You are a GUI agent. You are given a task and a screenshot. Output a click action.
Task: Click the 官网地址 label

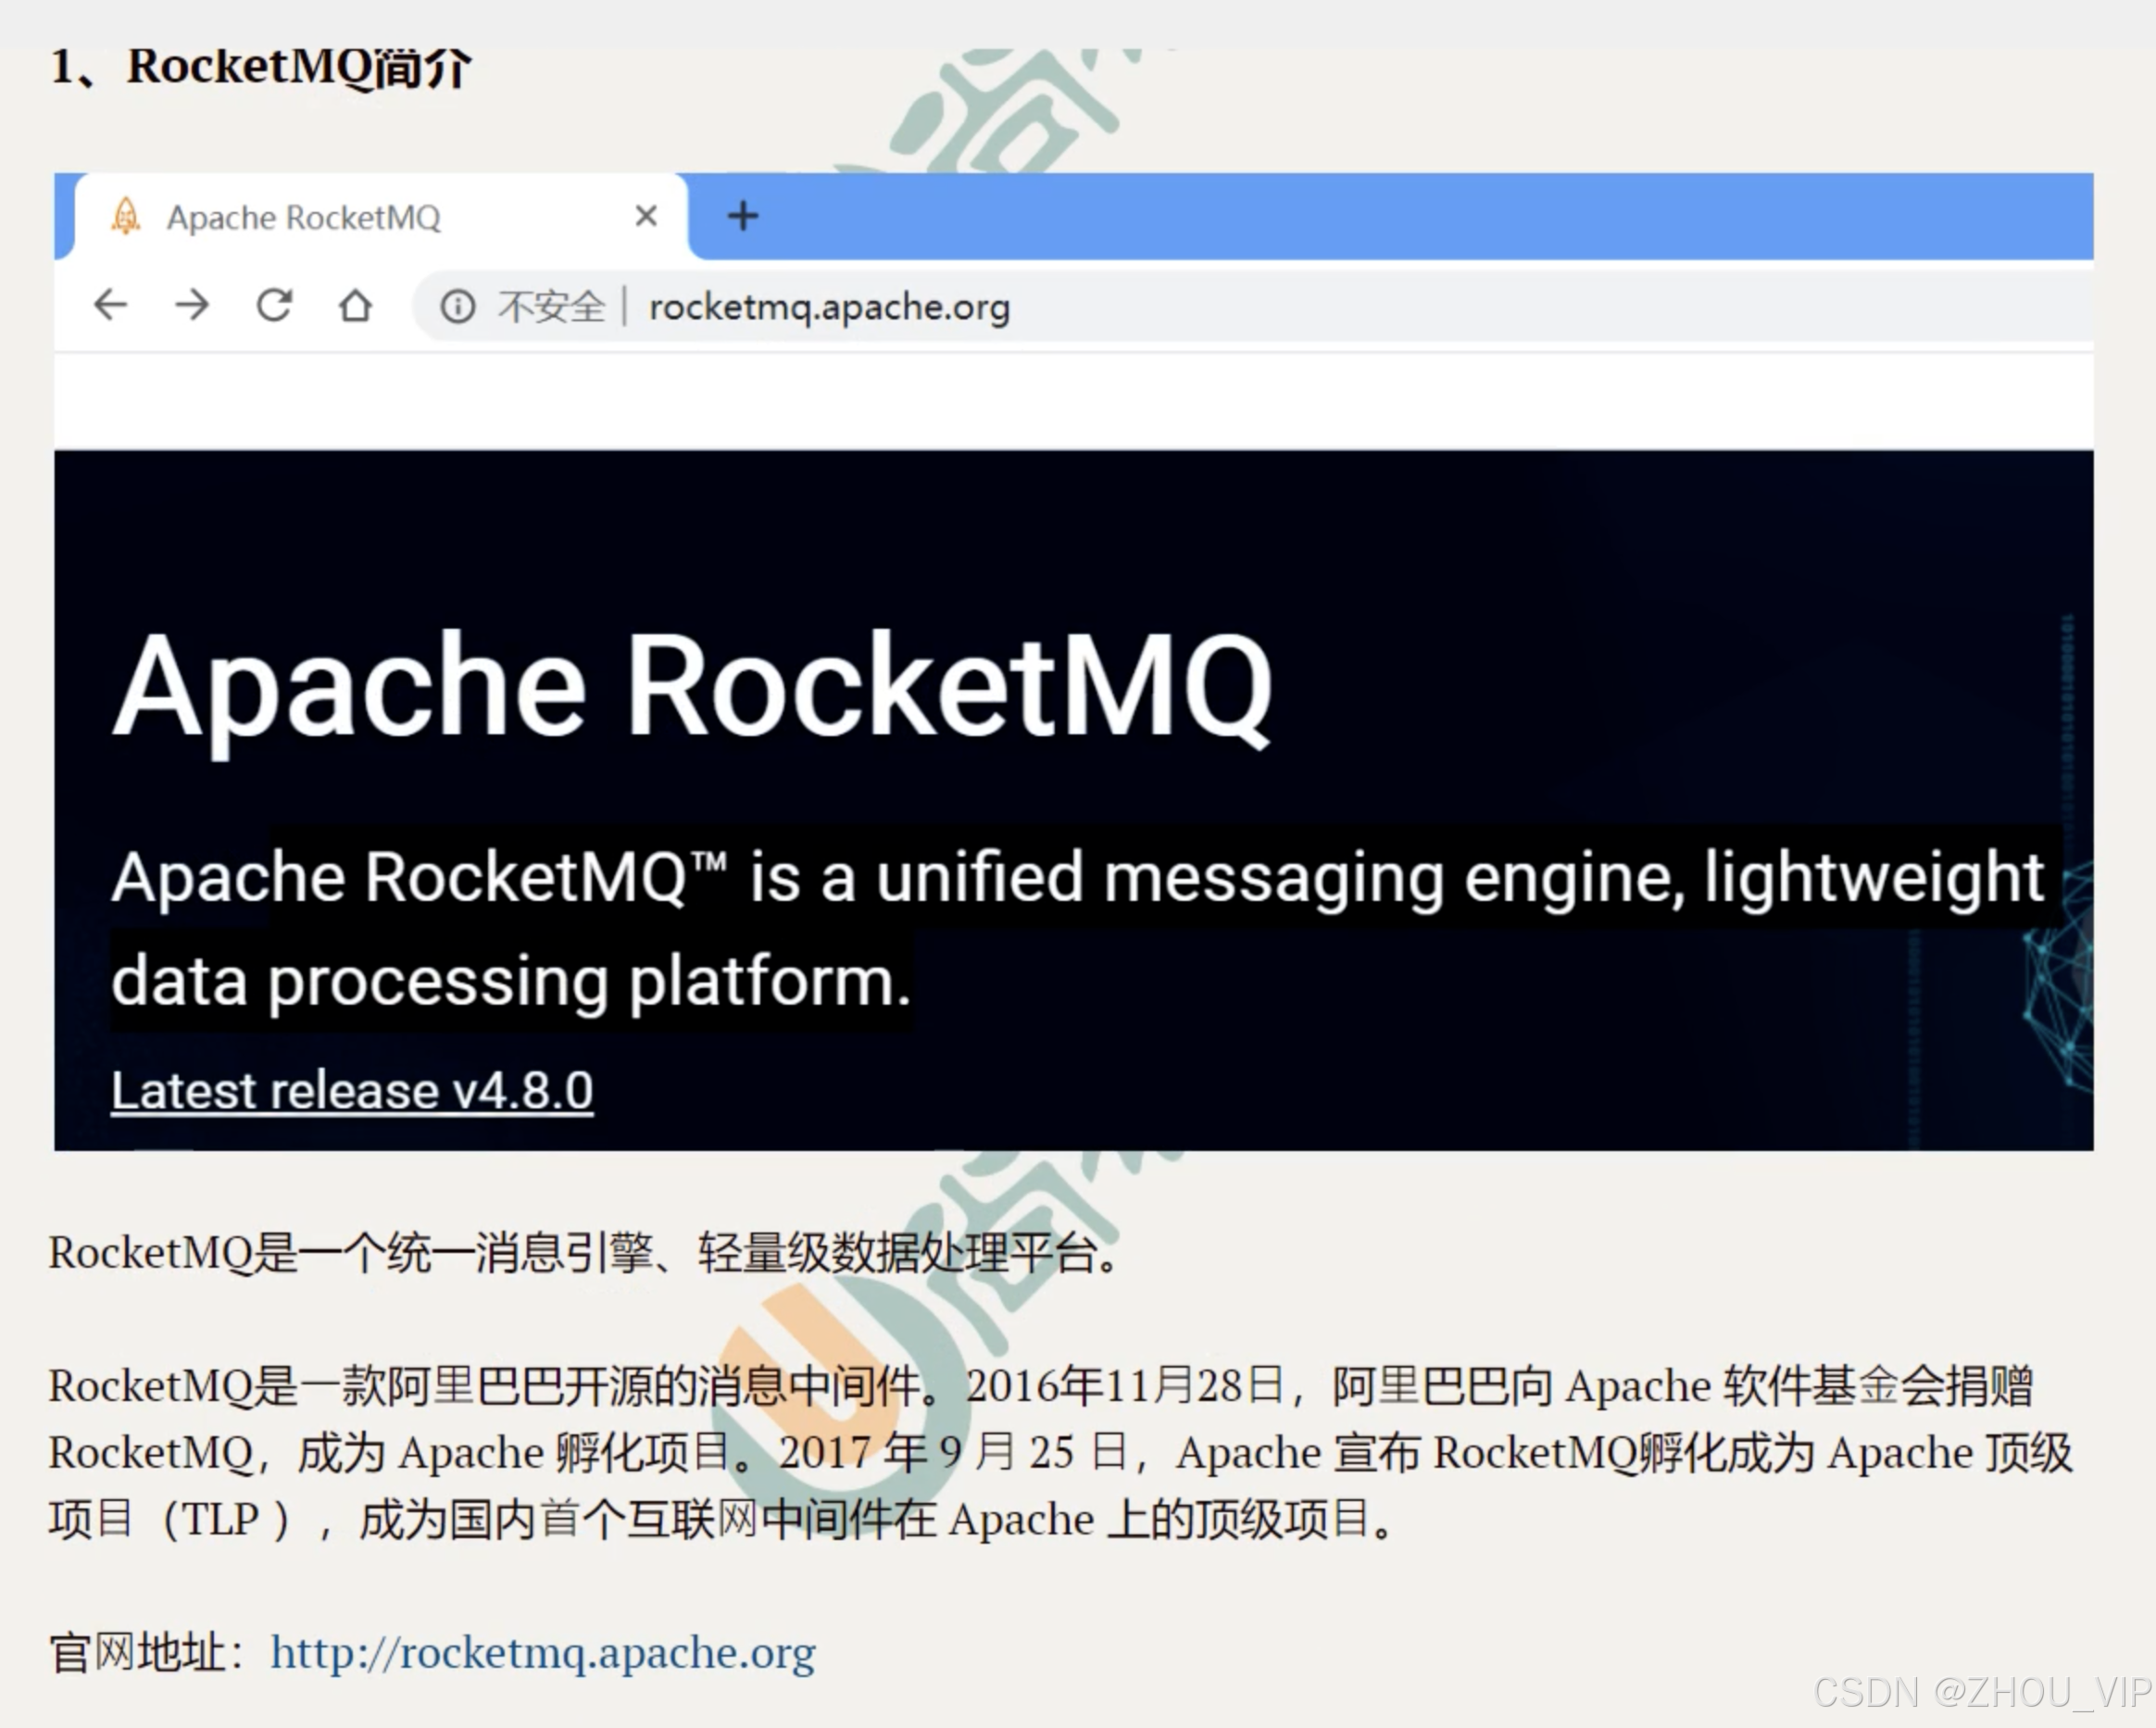pos(147,1652)
